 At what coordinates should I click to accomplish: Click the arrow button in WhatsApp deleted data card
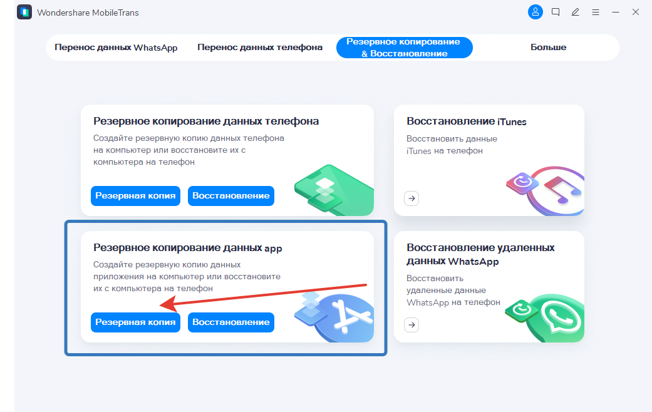pyautogui.click(x=411, y=325)
